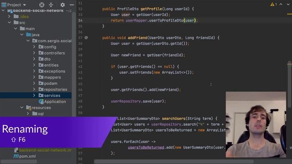Viewport: 292px width, 164px height.
Task: Collapse the java source folder
Action: pos(22,35)
